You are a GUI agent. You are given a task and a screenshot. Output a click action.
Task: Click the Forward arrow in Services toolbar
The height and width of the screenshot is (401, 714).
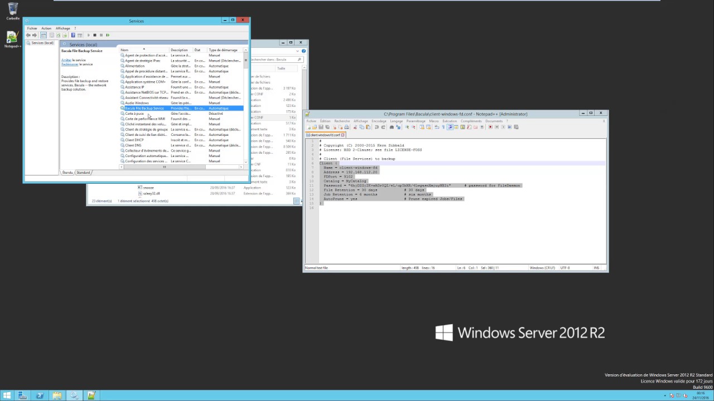tap(35, 35)
